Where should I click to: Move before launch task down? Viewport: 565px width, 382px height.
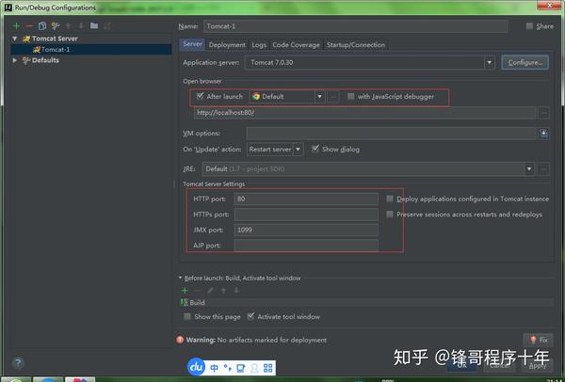[x=236, y=290]
